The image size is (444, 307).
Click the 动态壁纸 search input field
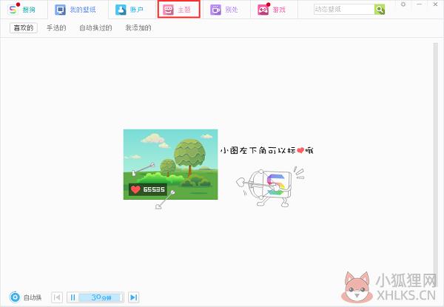(x=344, y=10)
